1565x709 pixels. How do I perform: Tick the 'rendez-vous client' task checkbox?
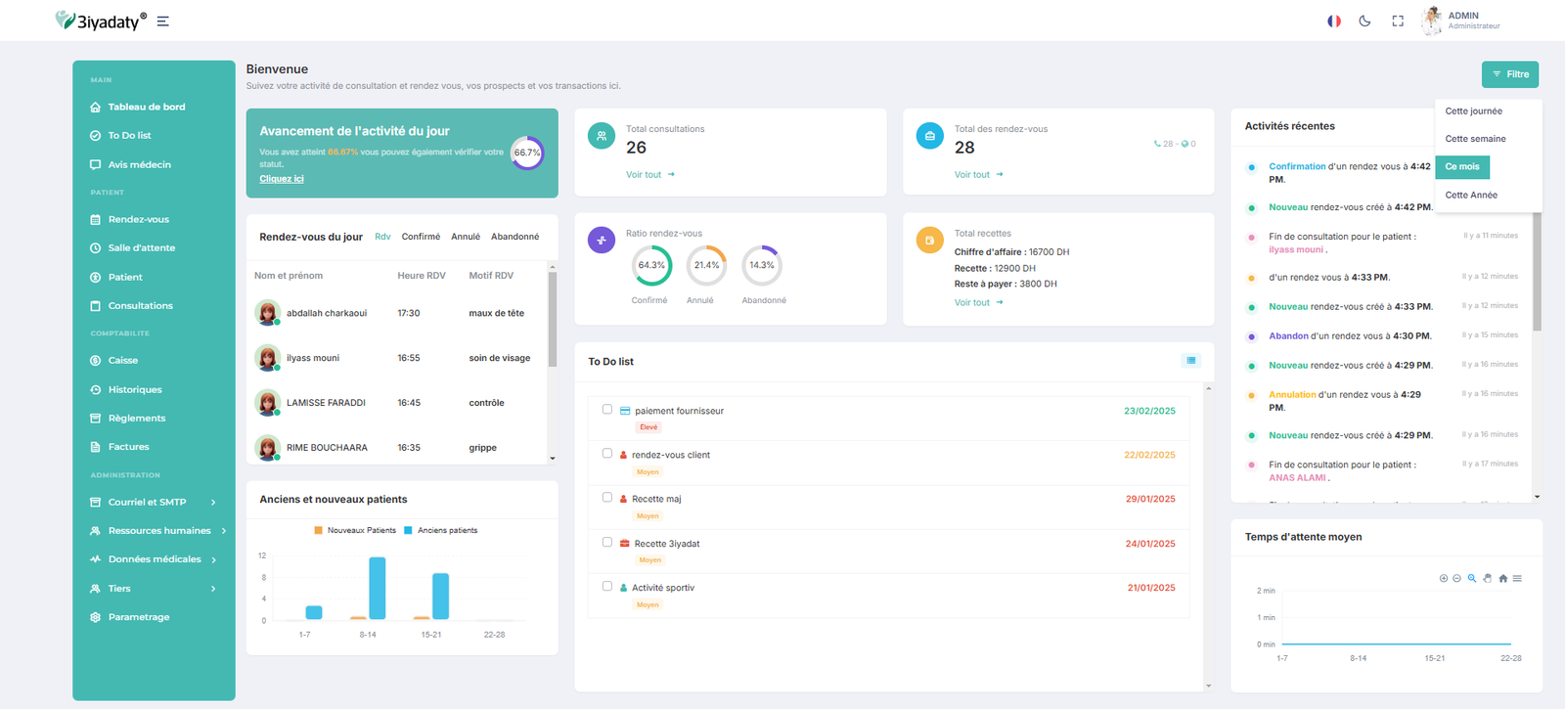[x=607, y=454]
